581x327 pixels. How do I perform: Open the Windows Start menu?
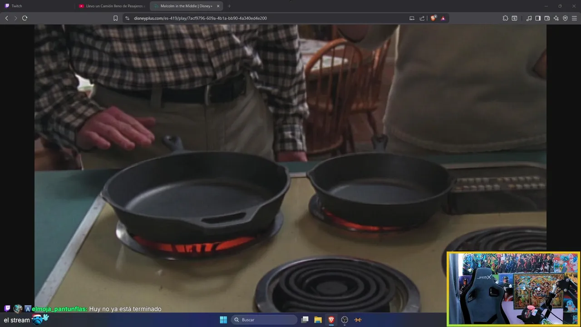pyautogui.click(x=223, y=320)
